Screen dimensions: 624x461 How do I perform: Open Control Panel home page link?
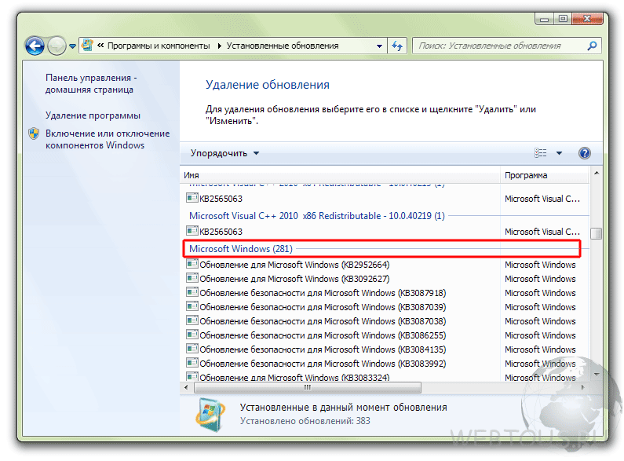(91, 83)
